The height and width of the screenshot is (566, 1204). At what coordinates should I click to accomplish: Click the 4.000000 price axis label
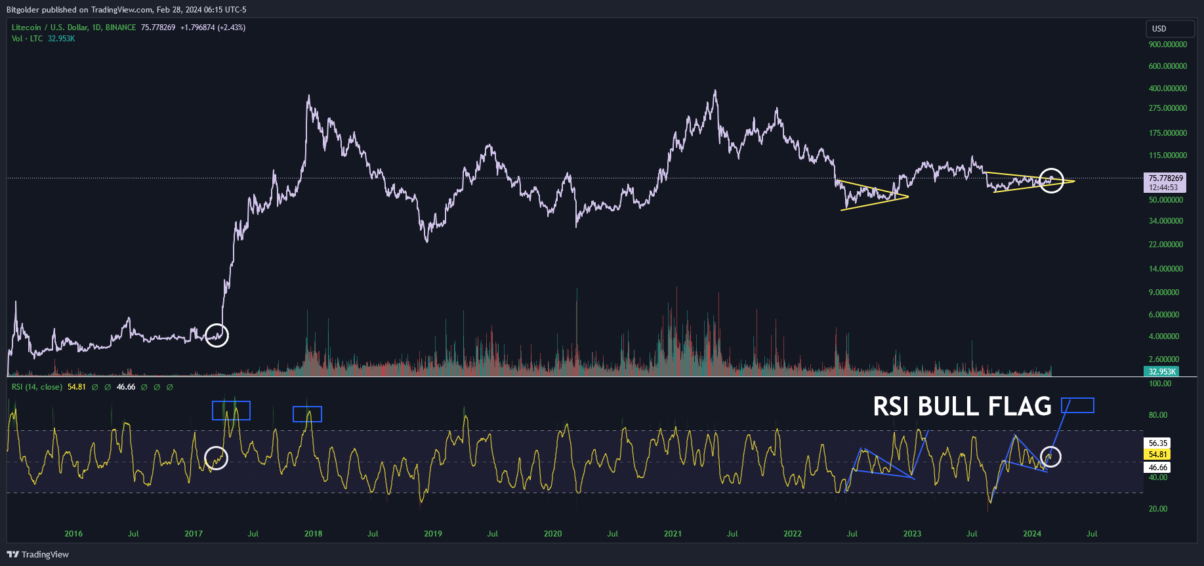pyautogui.click(x=1164, y=336)
